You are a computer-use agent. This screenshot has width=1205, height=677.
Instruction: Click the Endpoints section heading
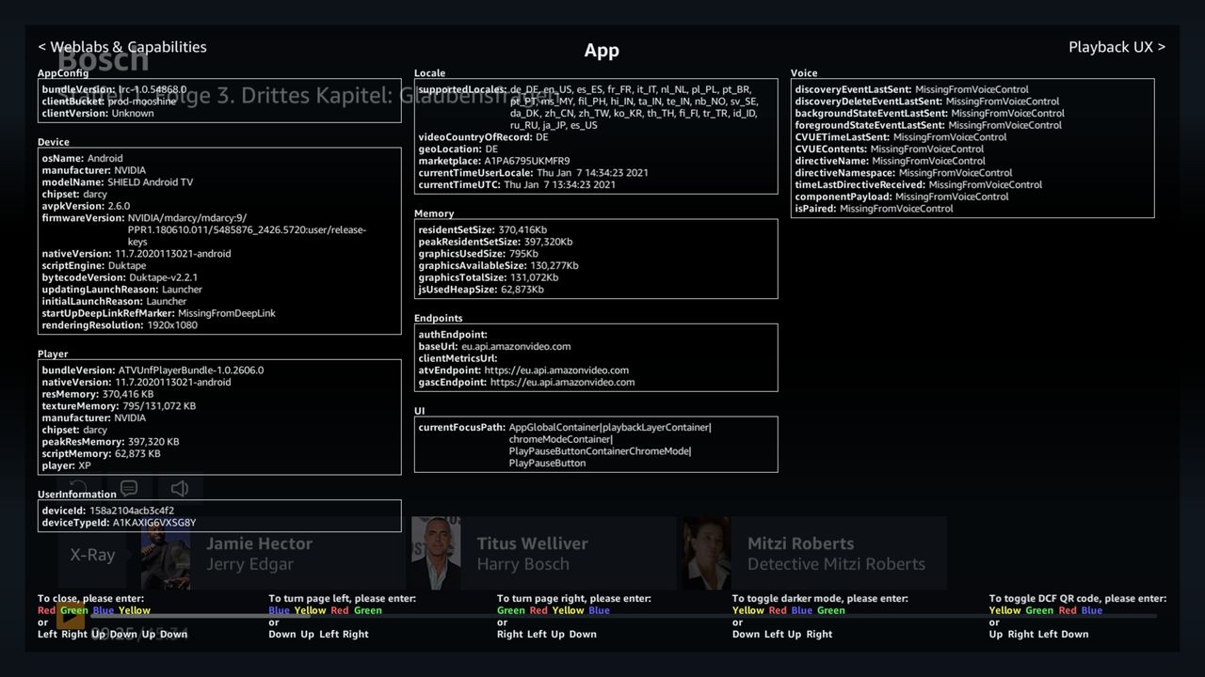[x=438, y=319]
